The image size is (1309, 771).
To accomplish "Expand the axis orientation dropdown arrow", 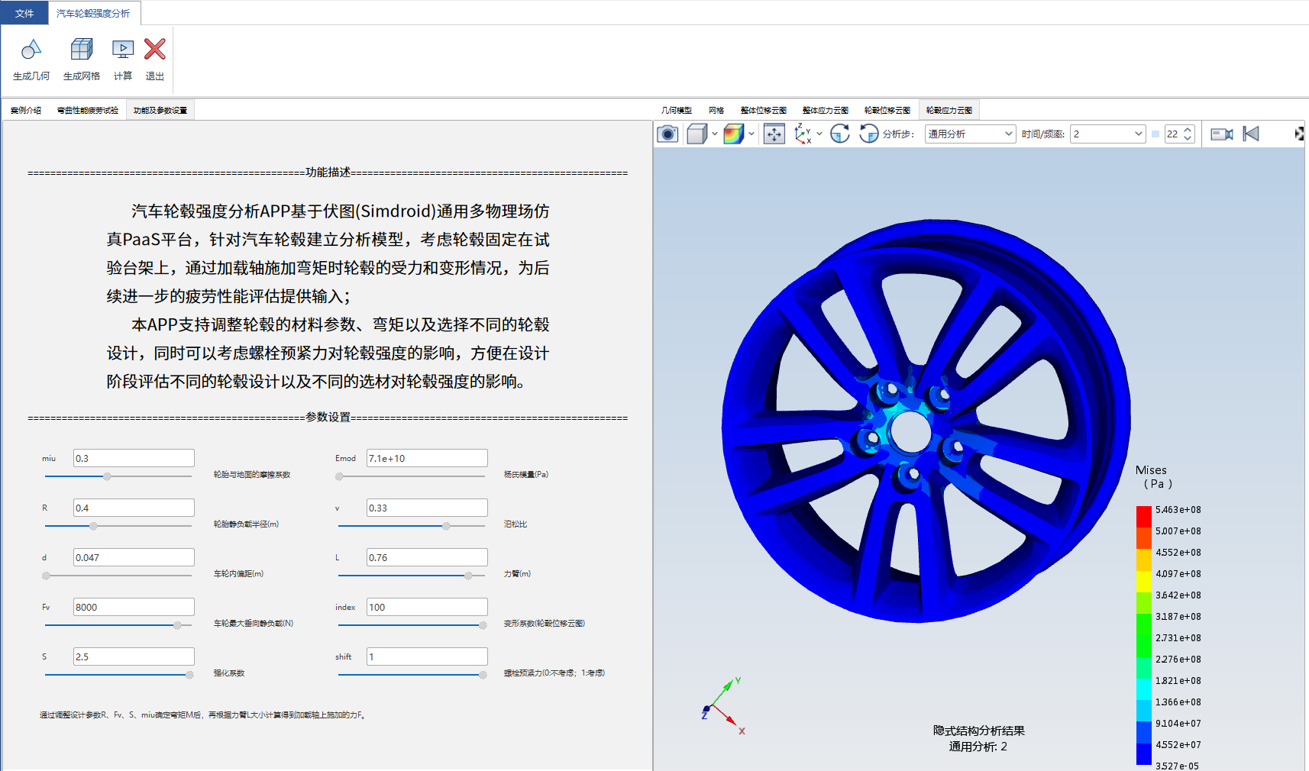I will [x=819, y=134].
